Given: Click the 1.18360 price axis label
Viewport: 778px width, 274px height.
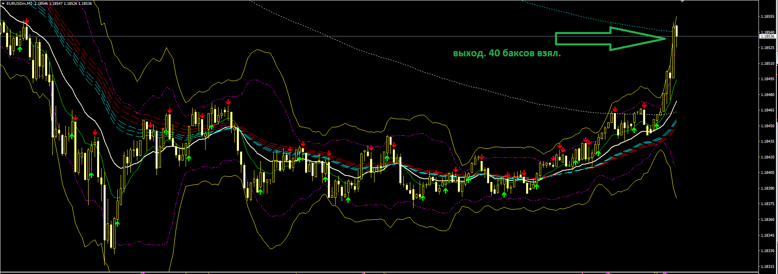Looking at the screenshot, I should [x=767, y=220].
